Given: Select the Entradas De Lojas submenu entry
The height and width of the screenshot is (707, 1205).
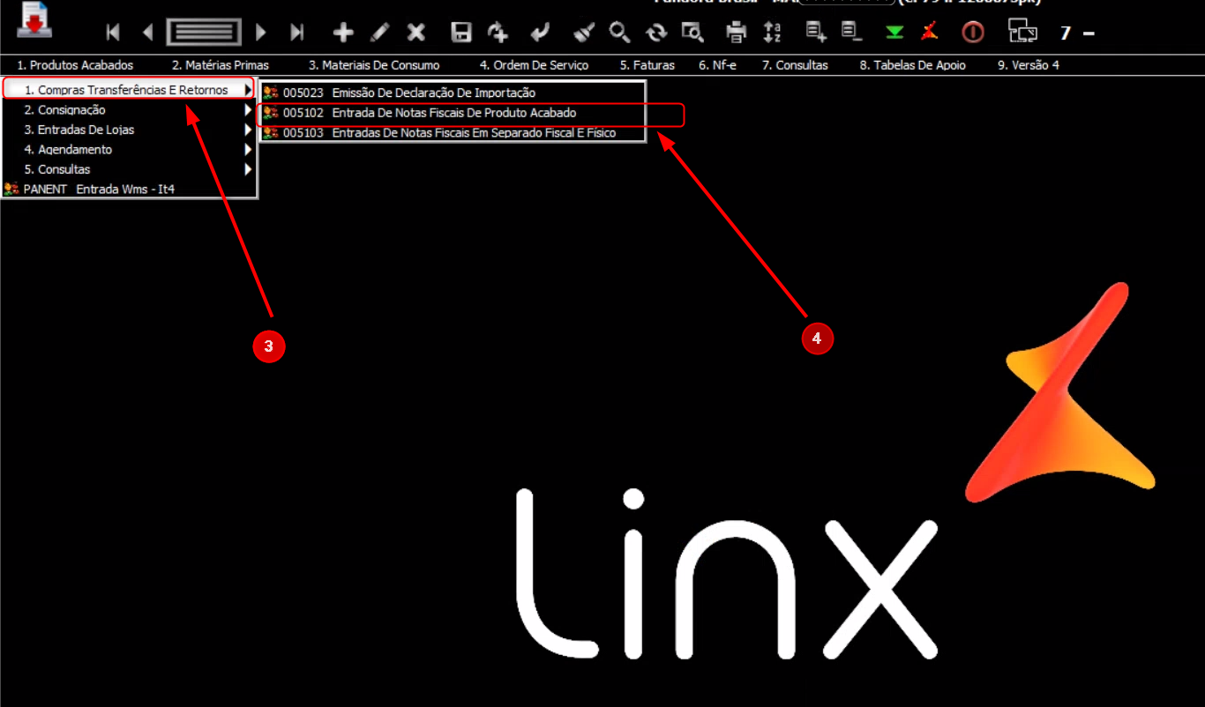Looking at the screenshot, I should (128, 130).
